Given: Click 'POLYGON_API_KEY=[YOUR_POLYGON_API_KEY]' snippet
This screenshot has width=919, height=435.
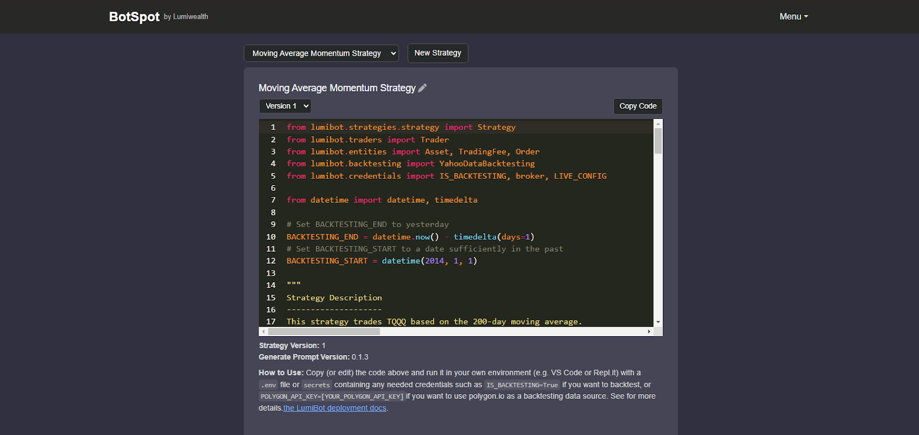Looking at the screenshot, I should point(331,396).
